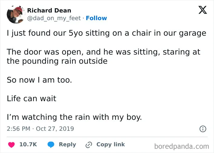Click the blue reply bubble icon
This screenshot has height=153, width=214.
click(51, 144)
